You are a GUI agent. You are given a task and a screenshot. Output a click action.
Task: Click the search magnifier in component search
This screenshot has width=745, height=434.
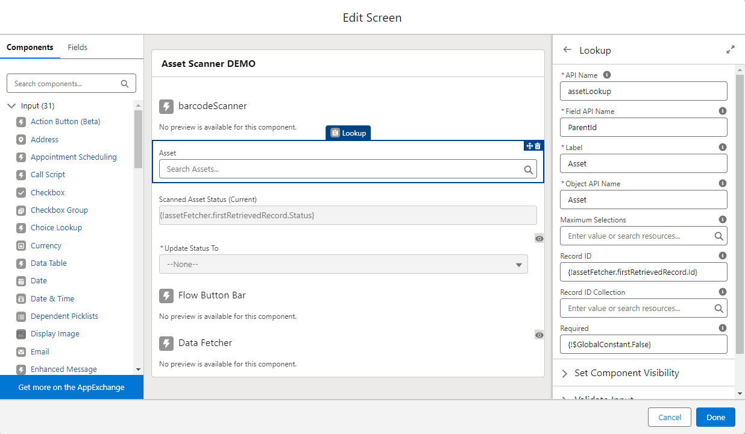[125, 84]
